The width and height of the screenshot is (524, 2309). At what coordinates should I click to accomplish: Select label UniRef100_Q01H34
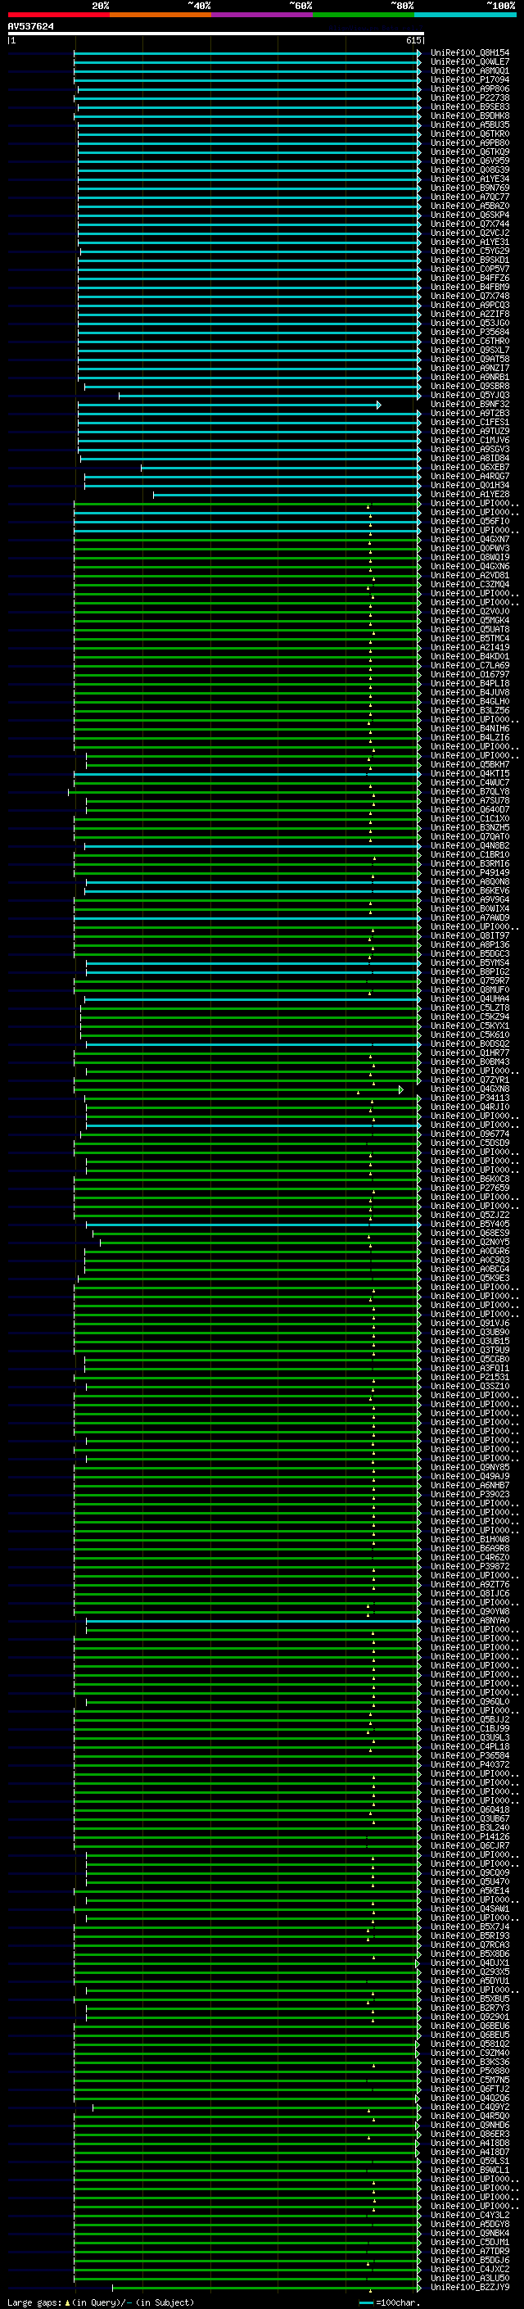(470, 485)
